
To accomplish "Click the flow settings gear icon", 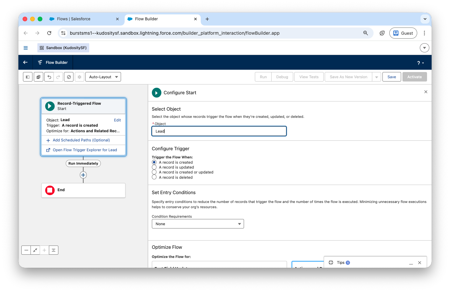I will (x=79, y=77).
